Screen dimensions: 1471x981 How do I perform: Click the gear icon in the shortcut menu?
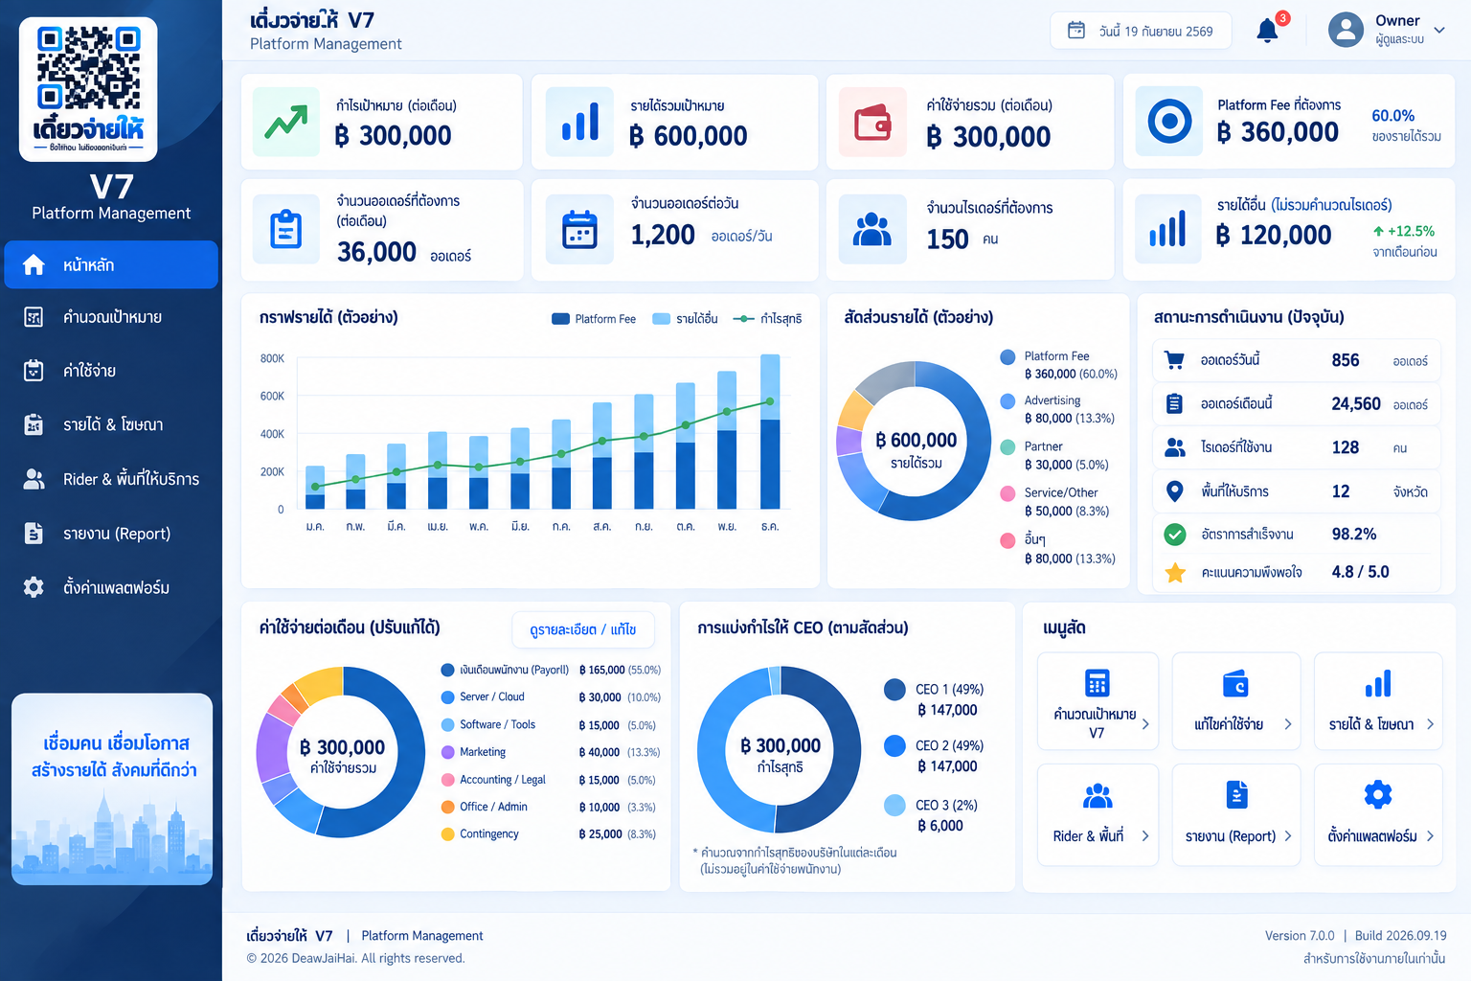pos(1378,795)
